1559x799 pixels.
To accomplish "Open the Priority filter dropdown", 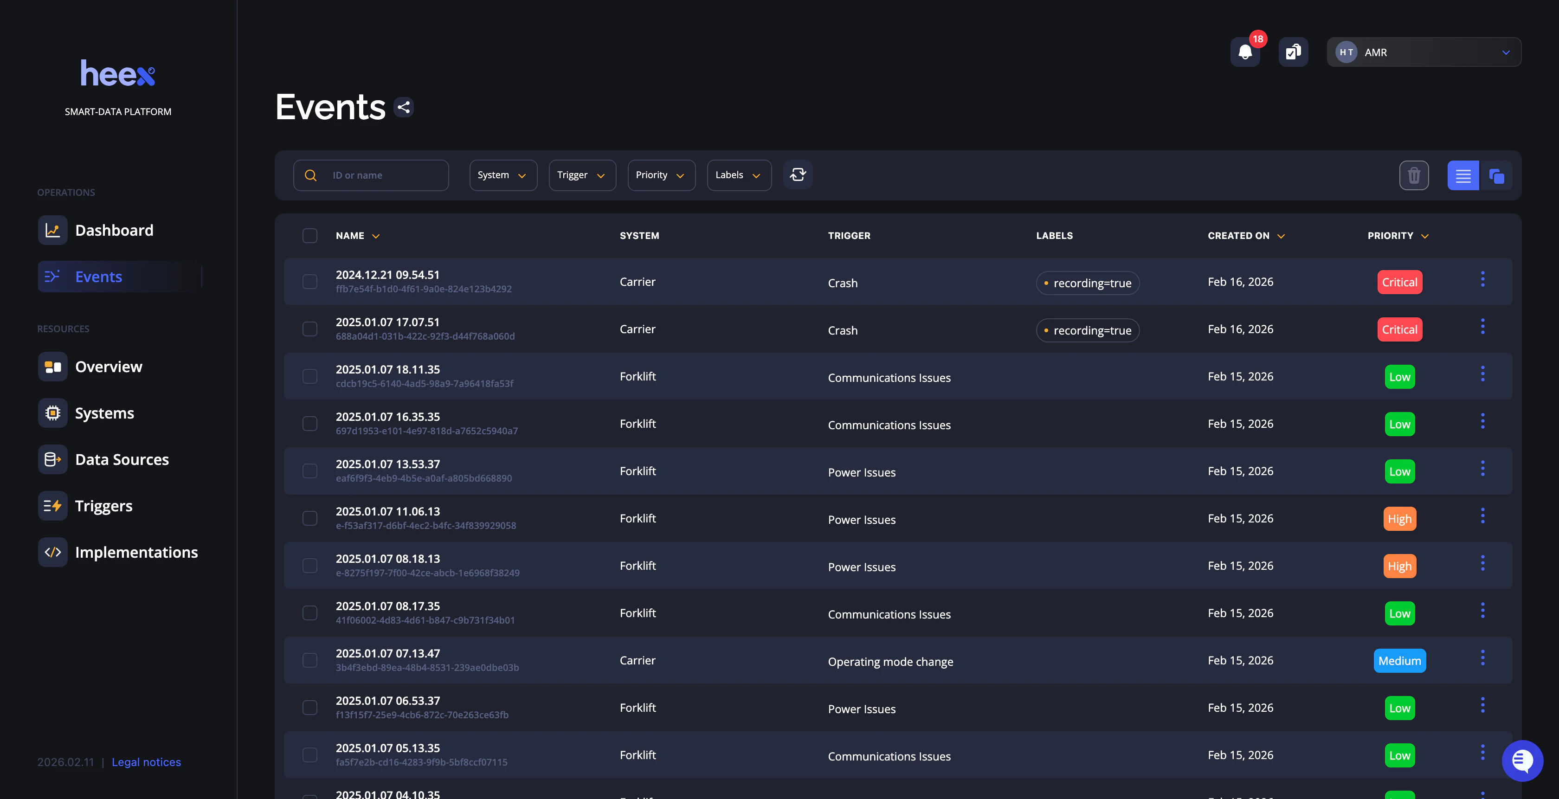I will [x=661, y=175].
